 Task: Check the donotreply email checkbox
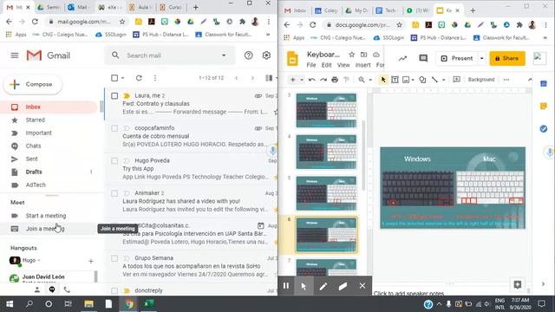coord(114,291)
